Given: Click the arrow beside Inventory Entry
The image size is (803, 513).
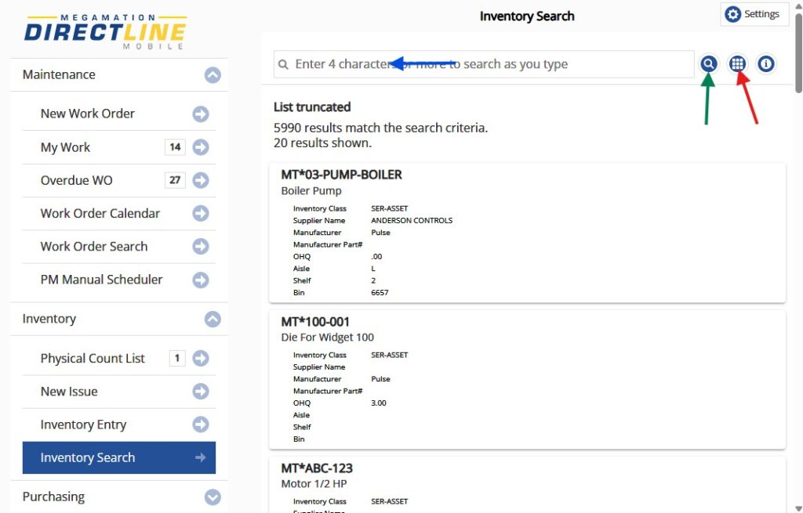Looking at the screenshot, I should tap(201, 424).
